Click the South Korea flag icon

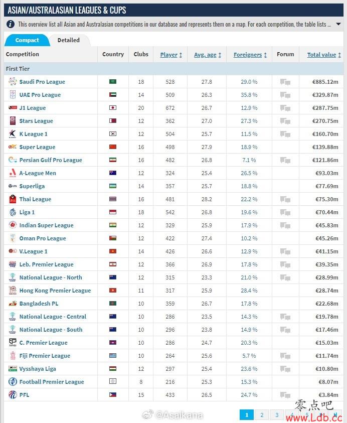tap(113, 134)
